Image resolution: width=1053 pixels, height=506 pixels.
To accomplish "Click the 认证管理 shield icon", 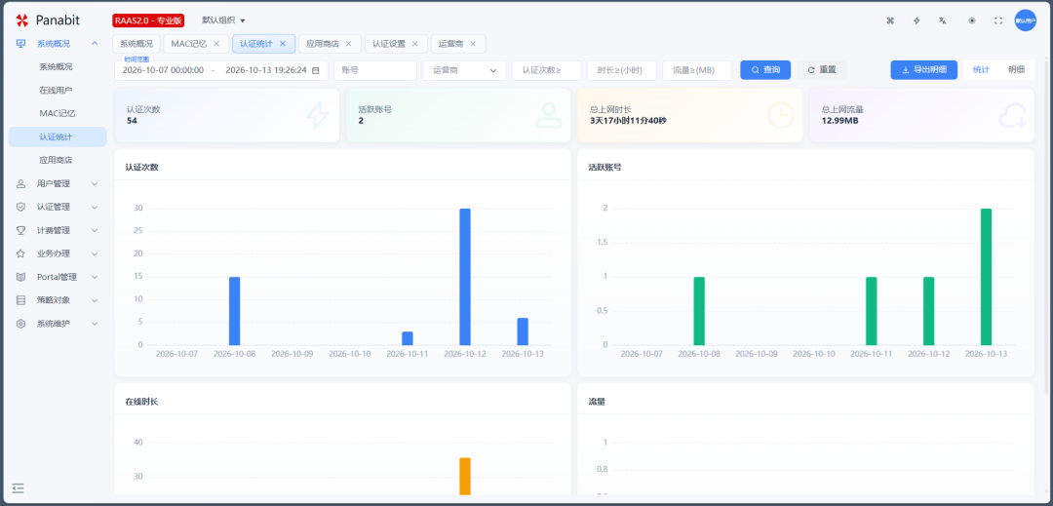I will [x=20, y=207].
